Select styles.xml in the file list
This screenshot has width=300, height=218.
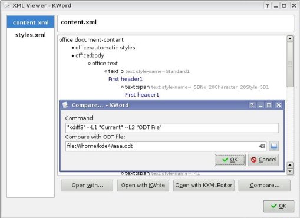pyautogui.click(x=31, y=35)
